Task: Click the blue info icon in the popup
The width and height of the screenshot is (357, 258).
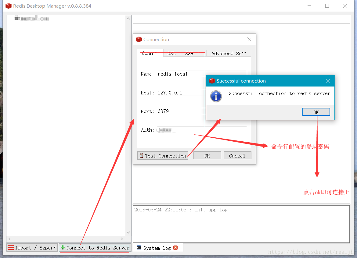Action: [x=216, y=96]
